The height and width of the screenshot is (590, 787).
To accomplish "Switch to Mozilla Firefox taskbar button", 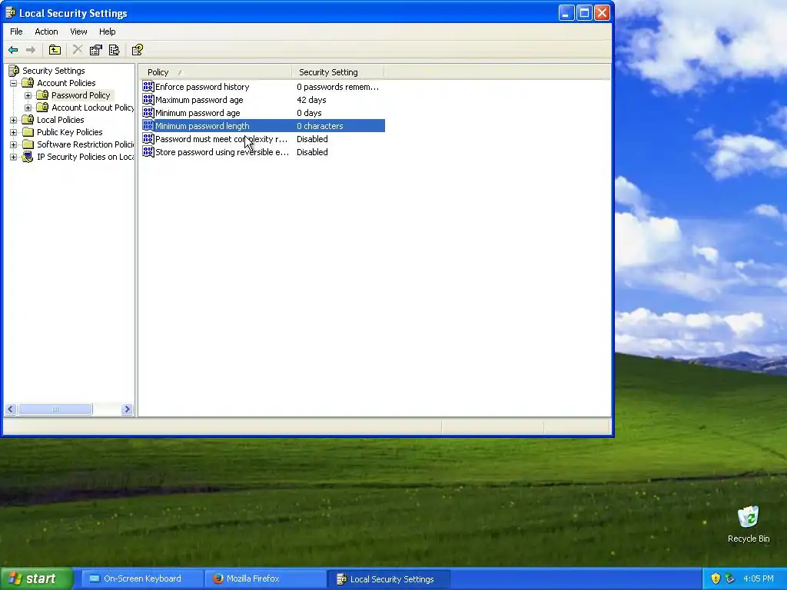I will click(265, 578).
